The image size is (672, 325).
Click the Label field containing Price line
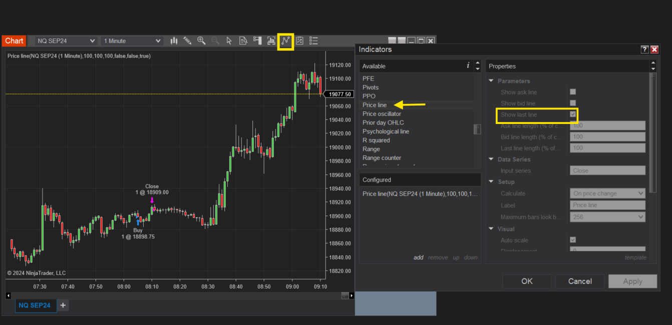click(608, 205)
